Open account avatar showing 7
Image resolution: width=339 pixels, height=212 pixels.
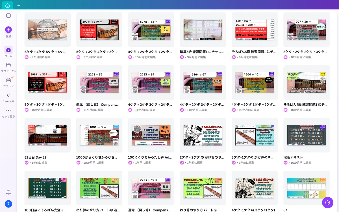tap(8, 204)
